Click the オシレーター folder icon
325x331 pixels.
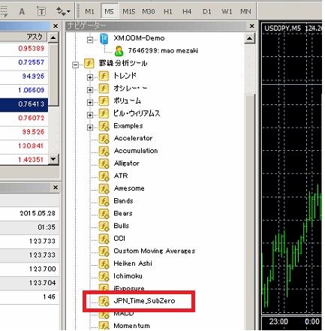[104, 88]
